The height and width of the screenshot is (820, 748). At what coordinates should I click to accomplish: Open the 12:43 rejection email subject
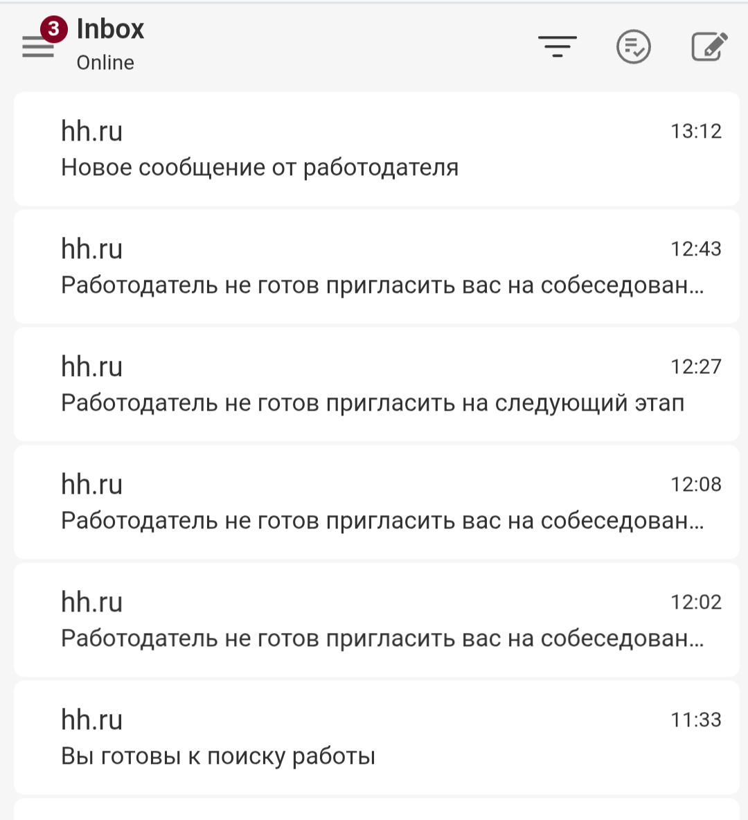(x=381, y=285)
